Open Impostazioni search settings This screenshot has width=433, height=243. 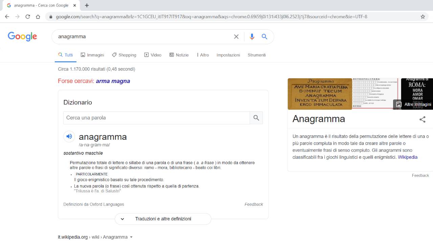[x=228, y=55]
